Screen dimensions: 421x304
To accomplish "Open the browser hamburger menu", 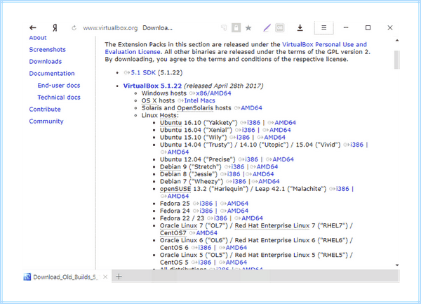I will [323, 27].
